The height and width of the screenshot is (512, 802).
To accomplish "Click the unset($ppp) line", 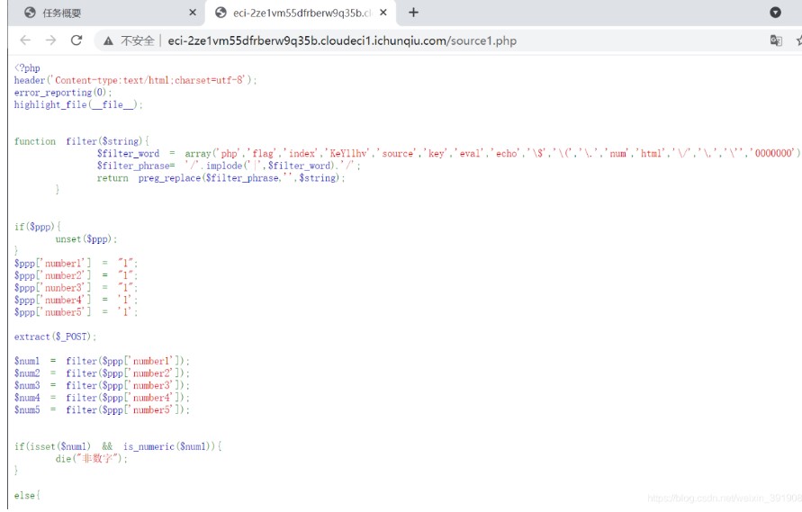I will (x=86, y=238).
